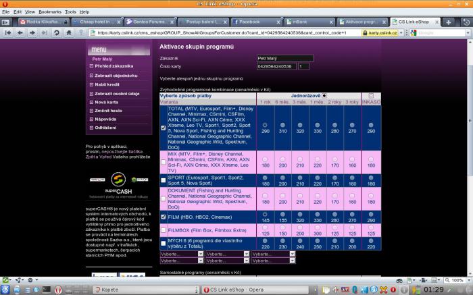The height and width of the screenshot is (295, 473).
Task: Open the Edit menu
Action: [18, 12]
